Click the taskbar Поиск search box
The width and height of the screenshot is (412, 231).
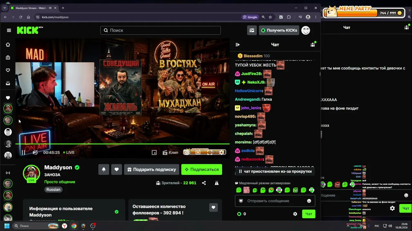coord(36,226)
